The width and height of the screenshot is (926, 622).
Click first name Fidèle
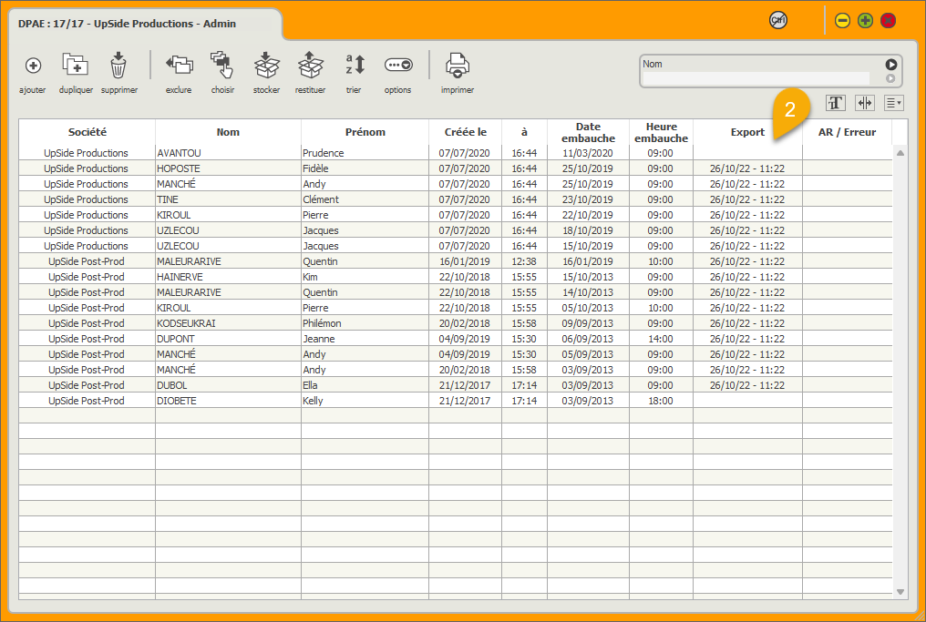pyautogui.click(x=315, y=168)
